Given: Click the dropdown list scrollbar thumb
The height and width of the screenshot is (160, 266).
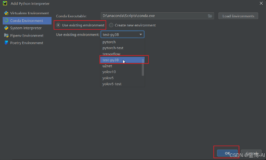Looking at the screenshot, I should pyautogui.click(x=143, y=67).
